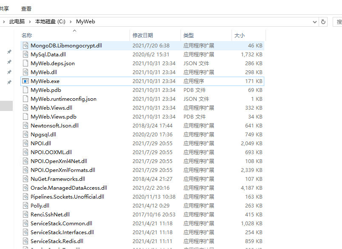Click the NuGet.Frameworks.dll file icon
This screenshot has width=342, height=249.
tap(25, 179)
